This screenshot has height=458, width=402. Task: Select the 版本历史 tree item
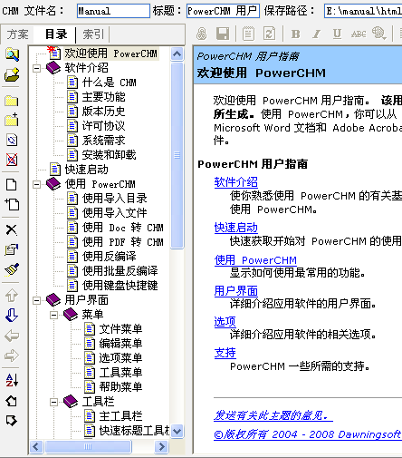coord(103,112)
